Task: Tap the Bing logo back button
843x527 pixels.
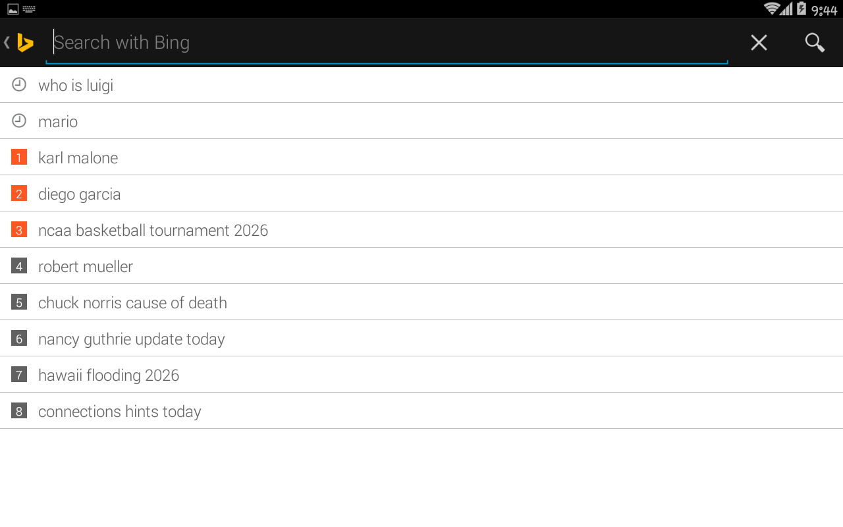Action: (x=20, y=43)
